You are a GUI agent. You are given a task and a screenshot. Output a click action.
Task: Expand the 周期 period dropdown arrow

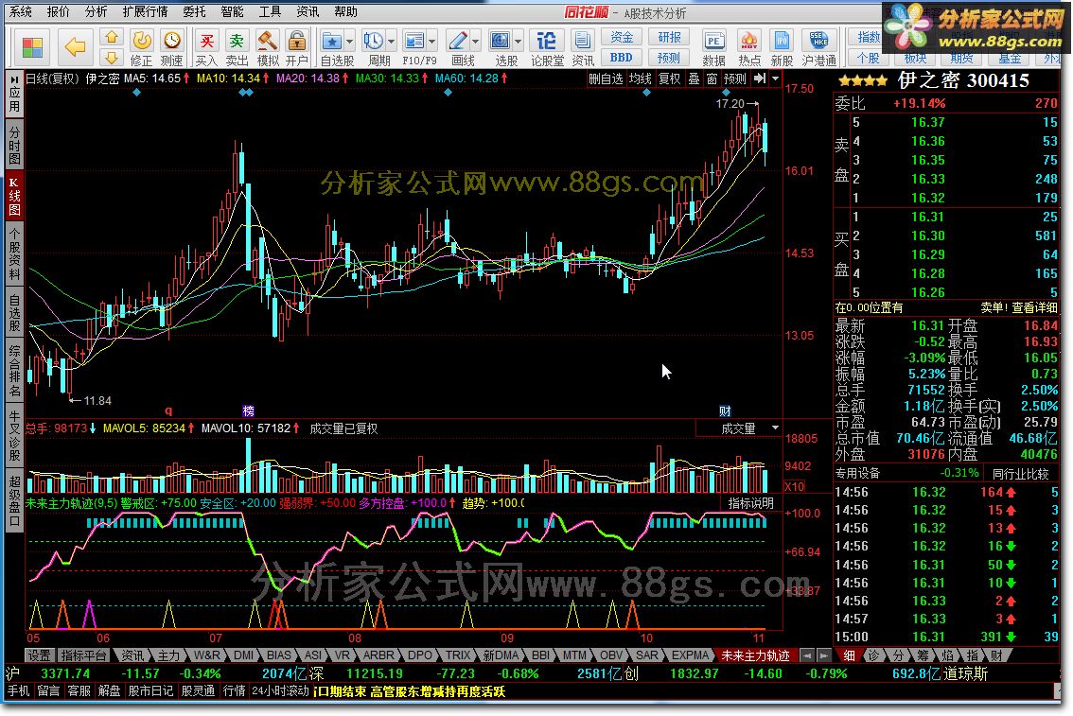pos(392,42)
